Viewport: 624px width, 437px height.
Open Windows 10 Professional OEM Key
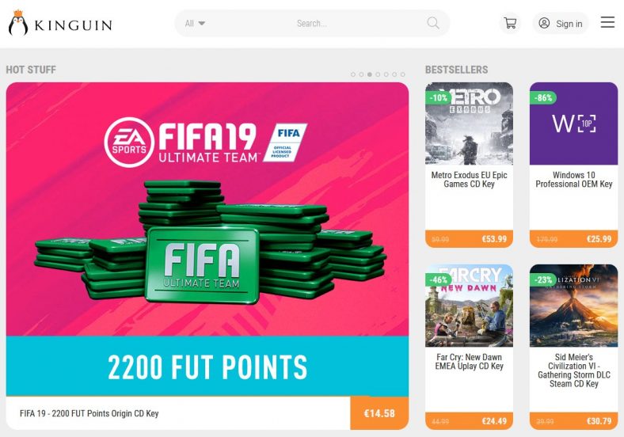tap(574, 180)
